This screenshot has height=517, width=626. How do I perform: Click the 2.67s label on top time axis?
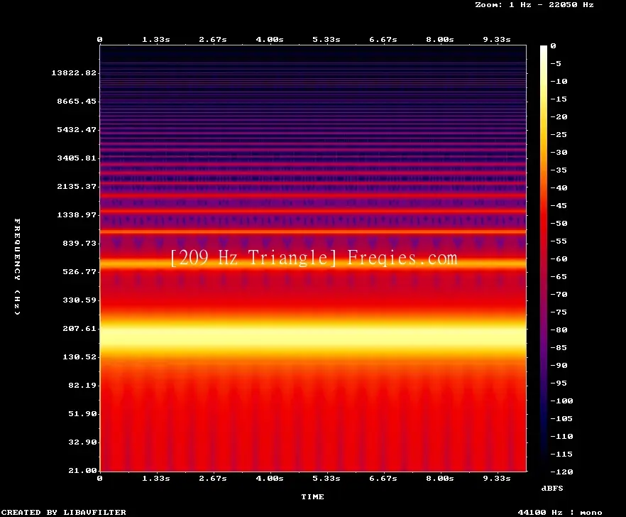[x=213, y=39]
